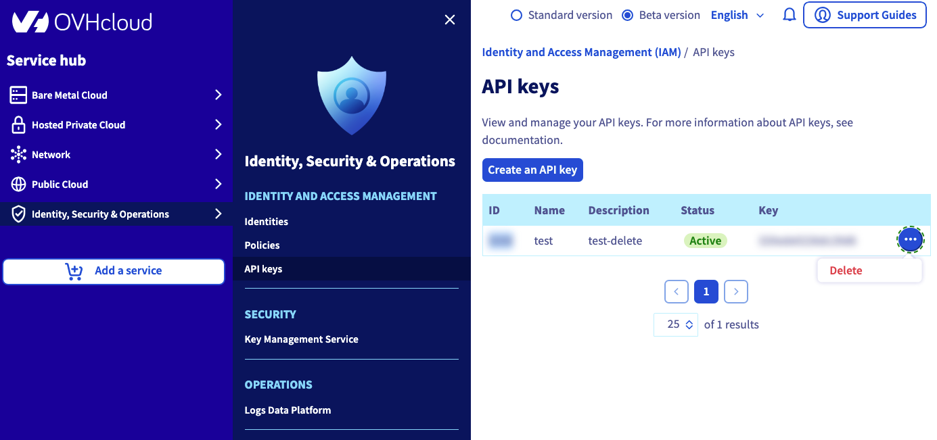The width and height of the screenshot is (937, 440).
Task: Click the Bare Metal Cloud server icon
Action: pyautogui.click(x=18, y=95)
